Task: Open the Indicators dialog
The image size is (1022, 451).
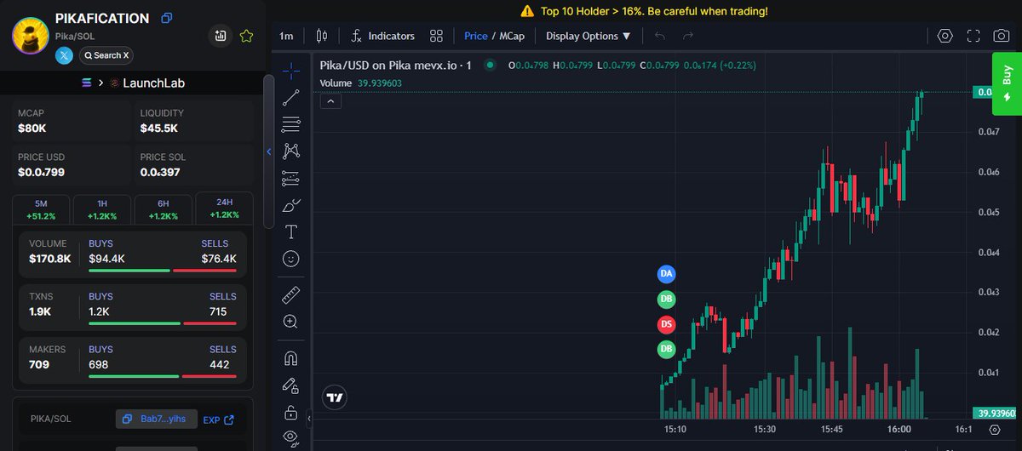Action: click(382, 36)
